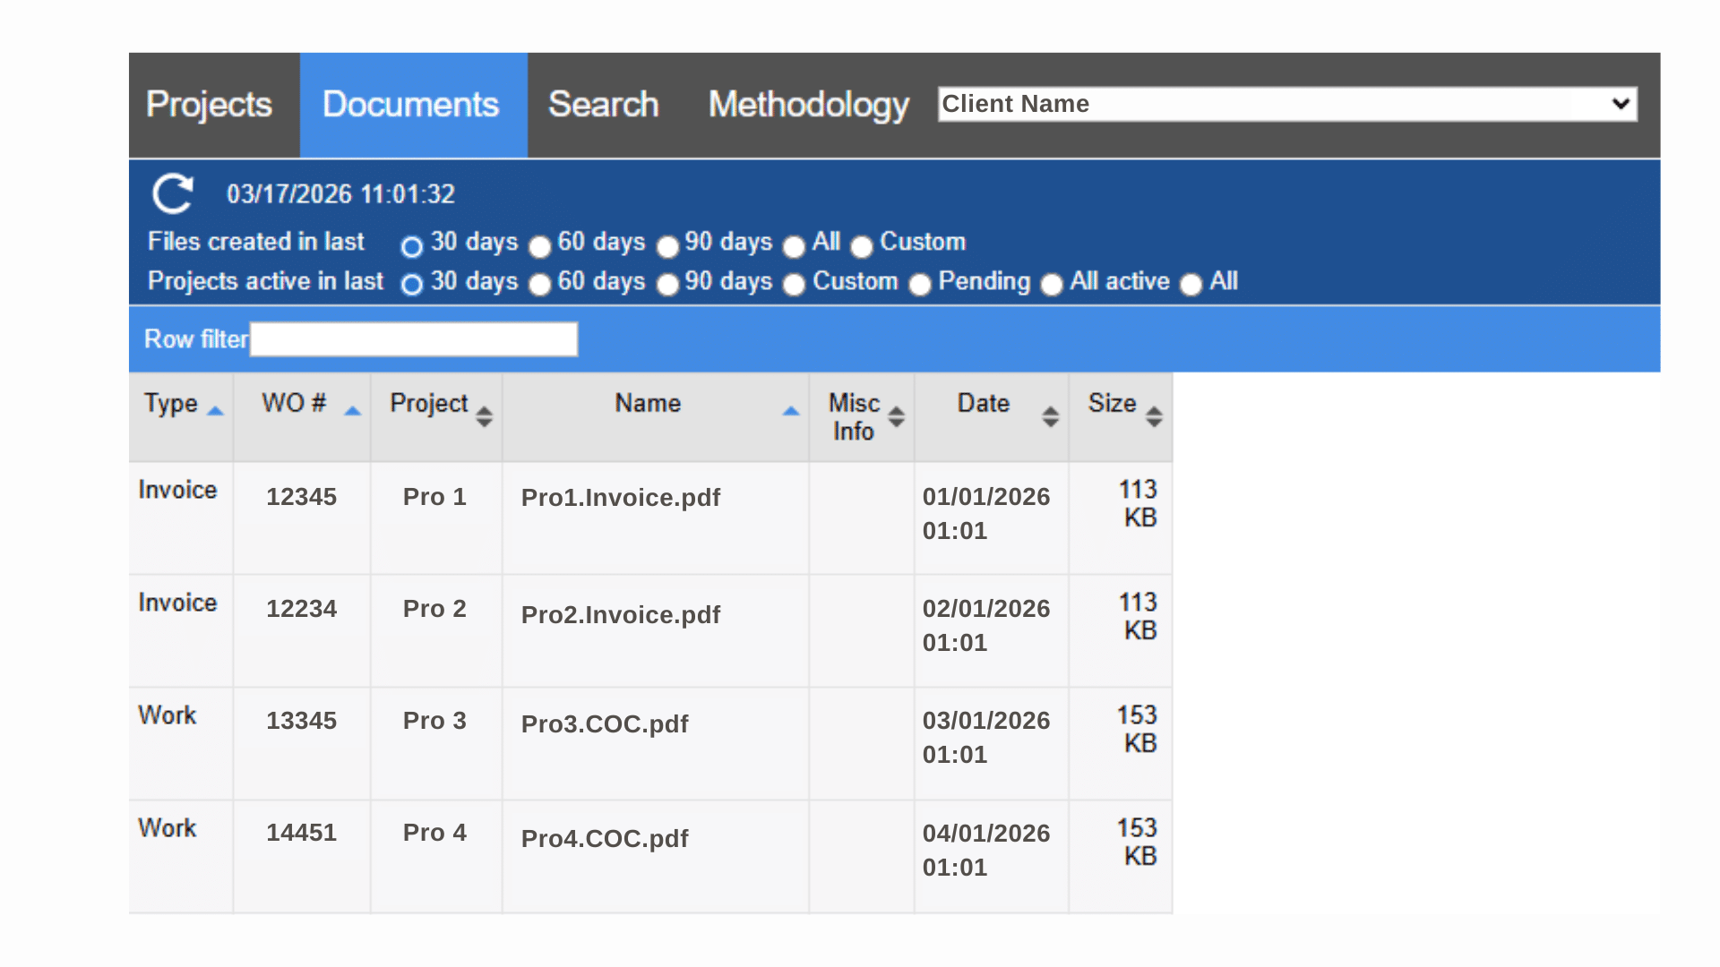Select Files created in last 60 days
1720x967 pixels.
coord(539,246)
